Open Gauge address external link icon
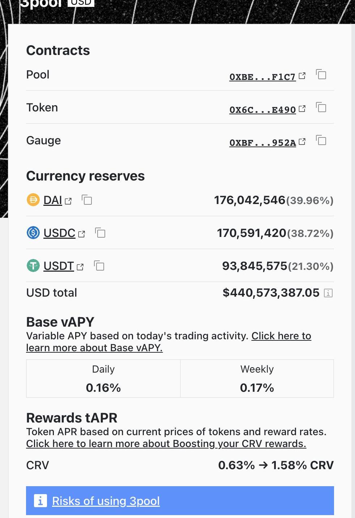Screen dimensions: 355x518 302,141
